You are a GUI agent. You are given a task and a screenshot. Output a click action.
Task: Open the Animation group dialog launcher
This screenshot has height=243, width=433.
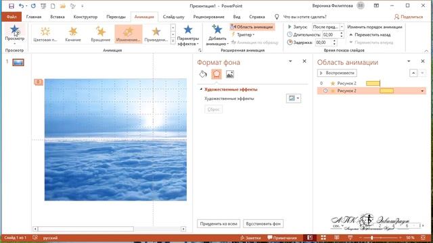200,51
